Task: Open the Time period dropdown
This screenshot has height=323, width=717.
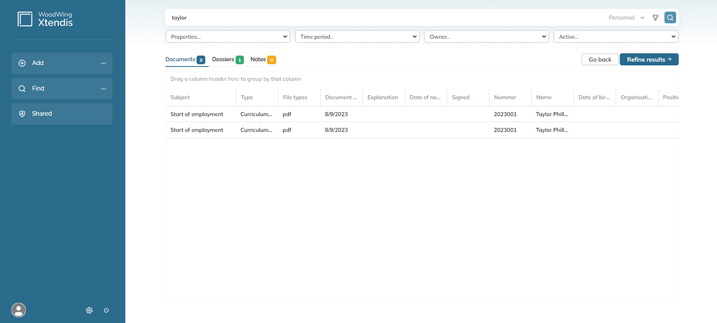Action: coord(357,36)
